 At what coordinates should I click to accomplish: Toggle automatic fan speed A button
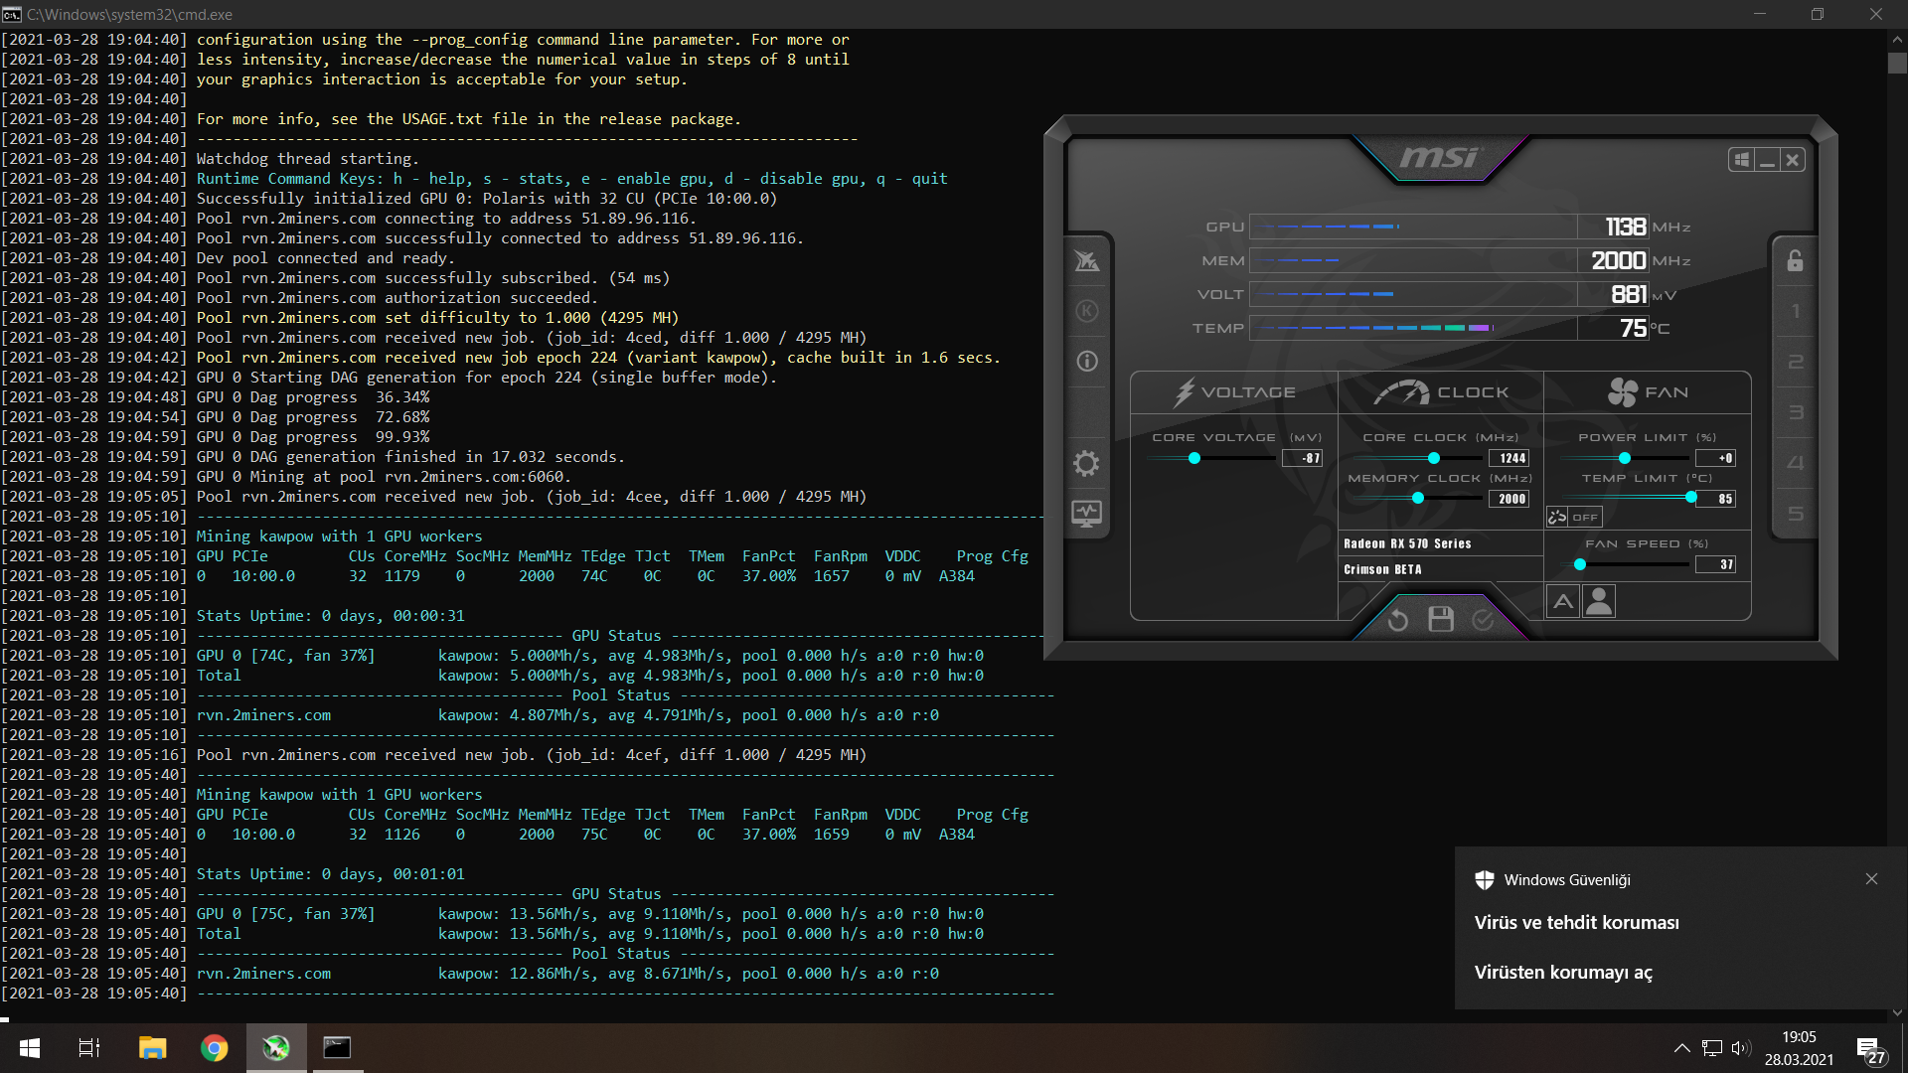pyautogui.click(x=1563, y=601)
